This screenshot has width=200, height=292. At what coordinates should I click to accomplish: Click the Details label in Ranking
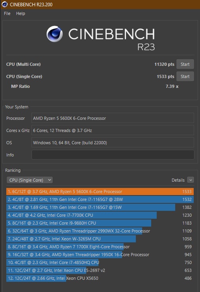(x=178, y=180)
